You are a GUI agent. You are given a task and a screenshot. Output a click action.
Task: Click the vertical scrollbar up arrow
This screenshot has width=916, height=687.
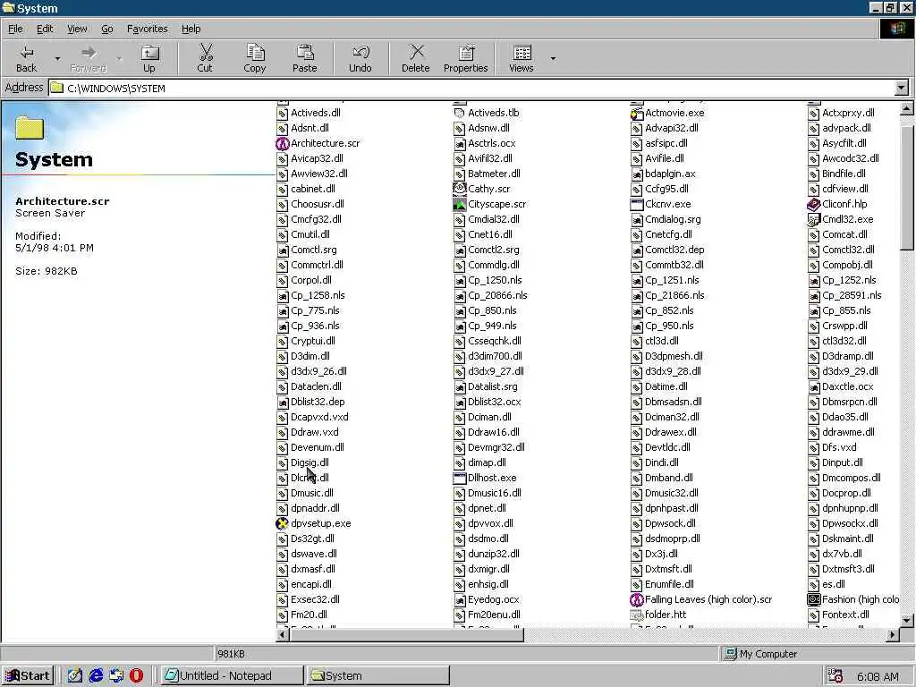pos(907,108)
